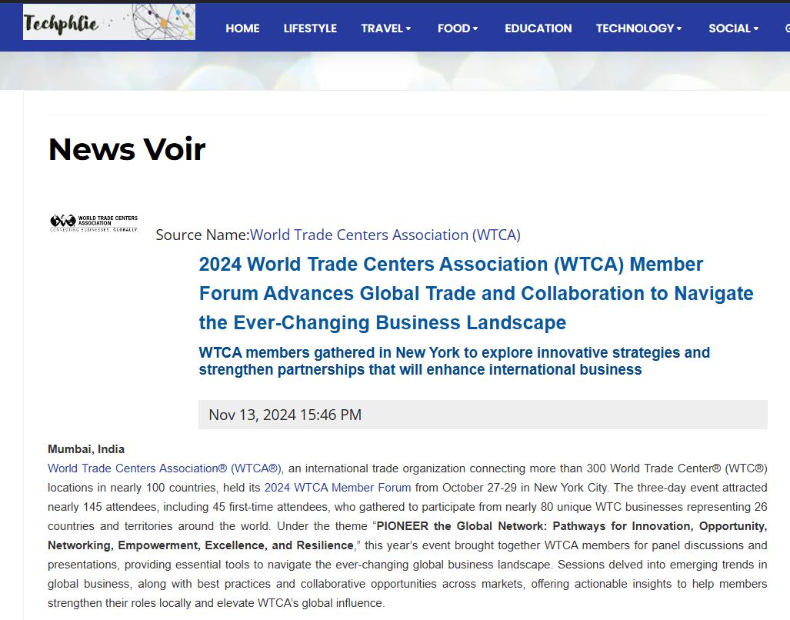Open the Source Name WTCA link
790x620 pixels.
(385, 235)
